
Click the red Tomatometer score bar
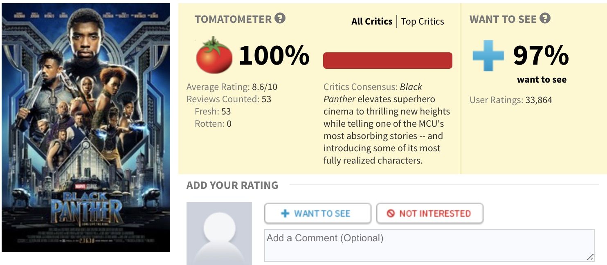coord(388,61)
